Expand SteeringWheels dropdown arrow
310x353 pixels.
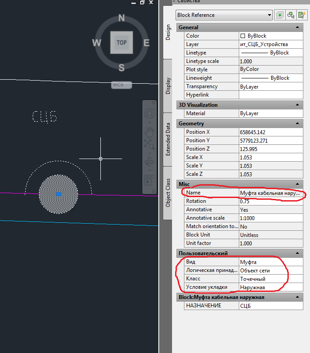tap(149, 123)
